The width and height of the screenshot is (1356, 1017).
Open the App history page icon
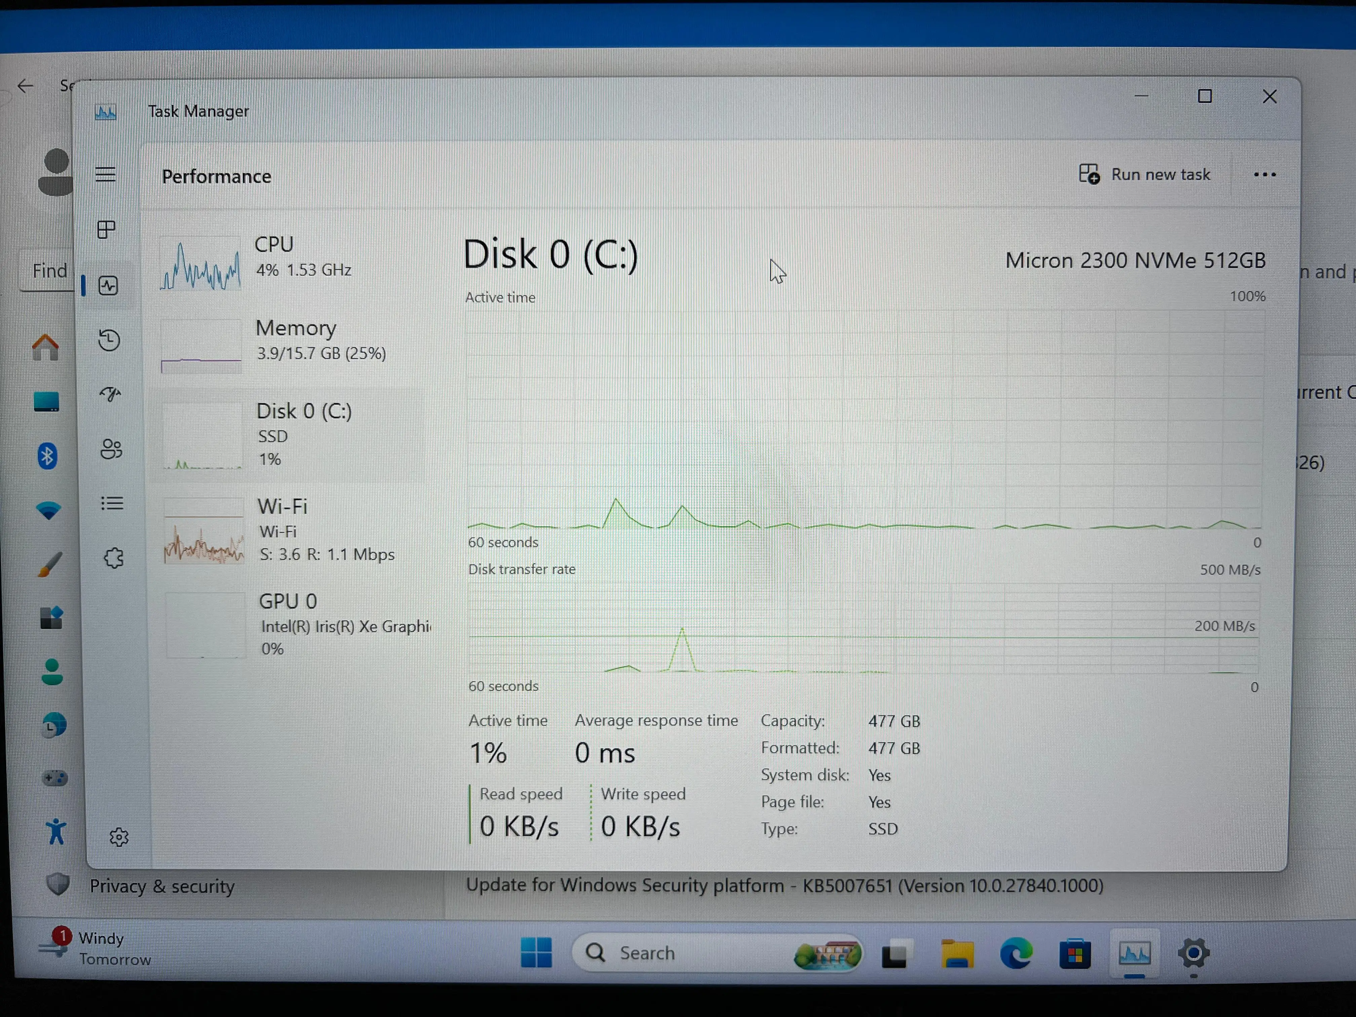tap(109, 340)
